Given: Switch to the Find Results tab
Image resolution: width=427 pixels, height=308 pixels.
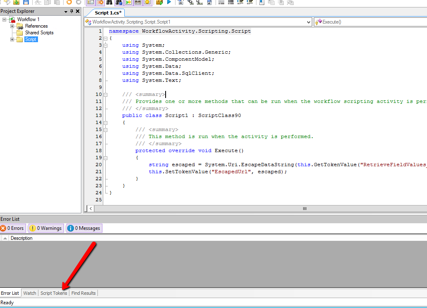Looking at the screenshot, I should pos(83,293).
